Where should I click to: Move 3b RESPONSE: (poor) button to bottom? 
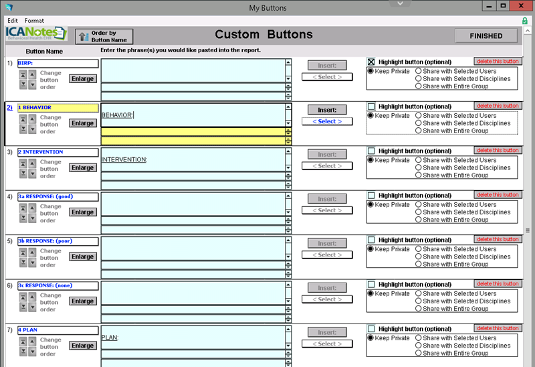[x=23, y=262]
